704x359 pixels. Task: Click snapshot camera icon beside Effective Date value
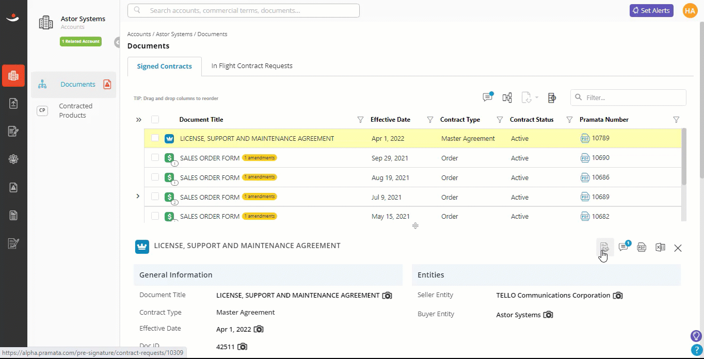(259, 329)
